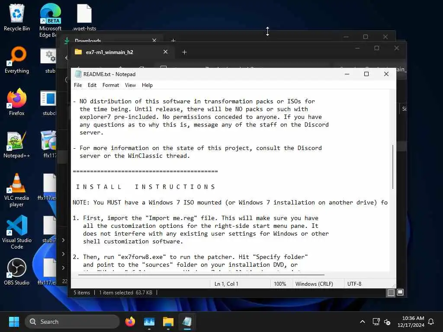
Task: Add new tab in ex7-m1_winmain_h2 window
Action: (x=184, y=52)
